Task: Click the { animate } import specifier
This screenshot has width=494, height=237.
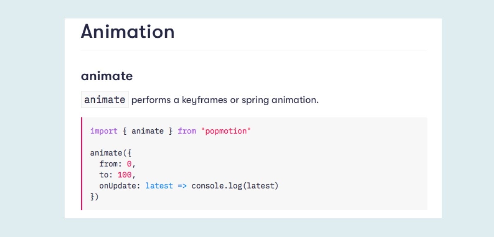Action: click(x=147, y=131)
